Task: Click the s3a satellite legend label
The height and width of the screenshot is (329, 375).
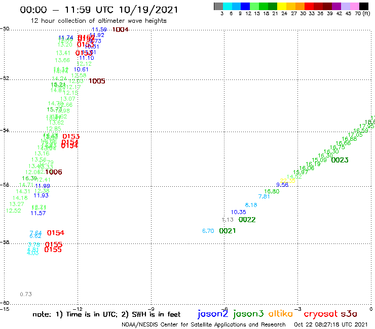Action: click(x=349, y=314)
